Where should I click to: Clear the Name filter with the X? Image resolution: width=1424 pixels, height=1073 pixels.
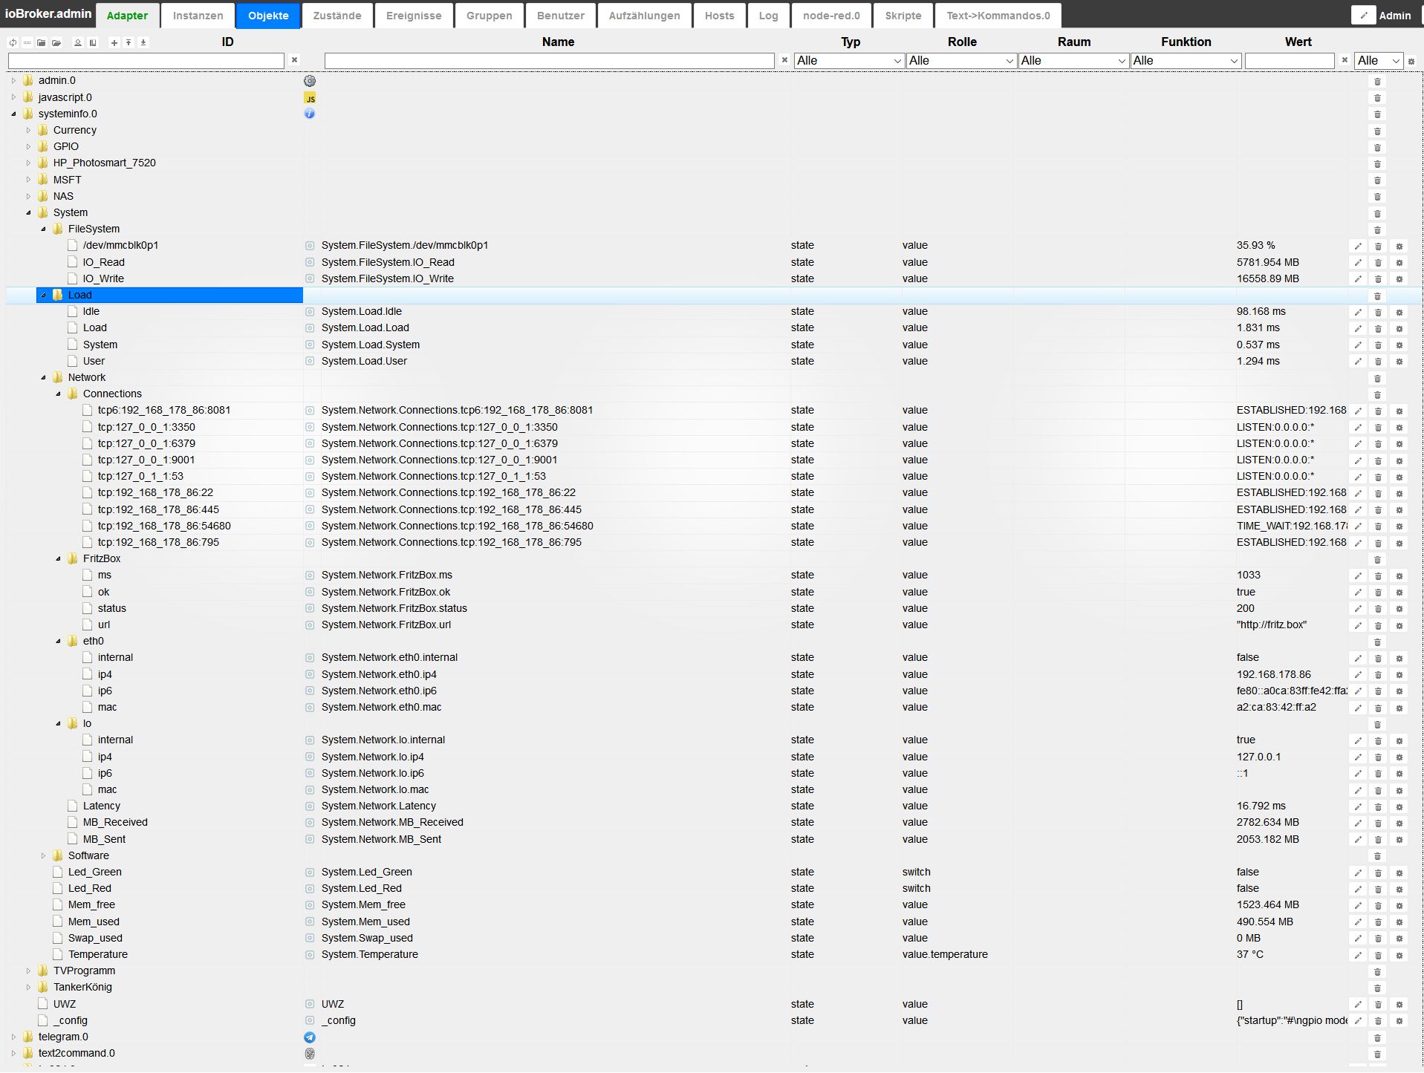coord(784,60)
